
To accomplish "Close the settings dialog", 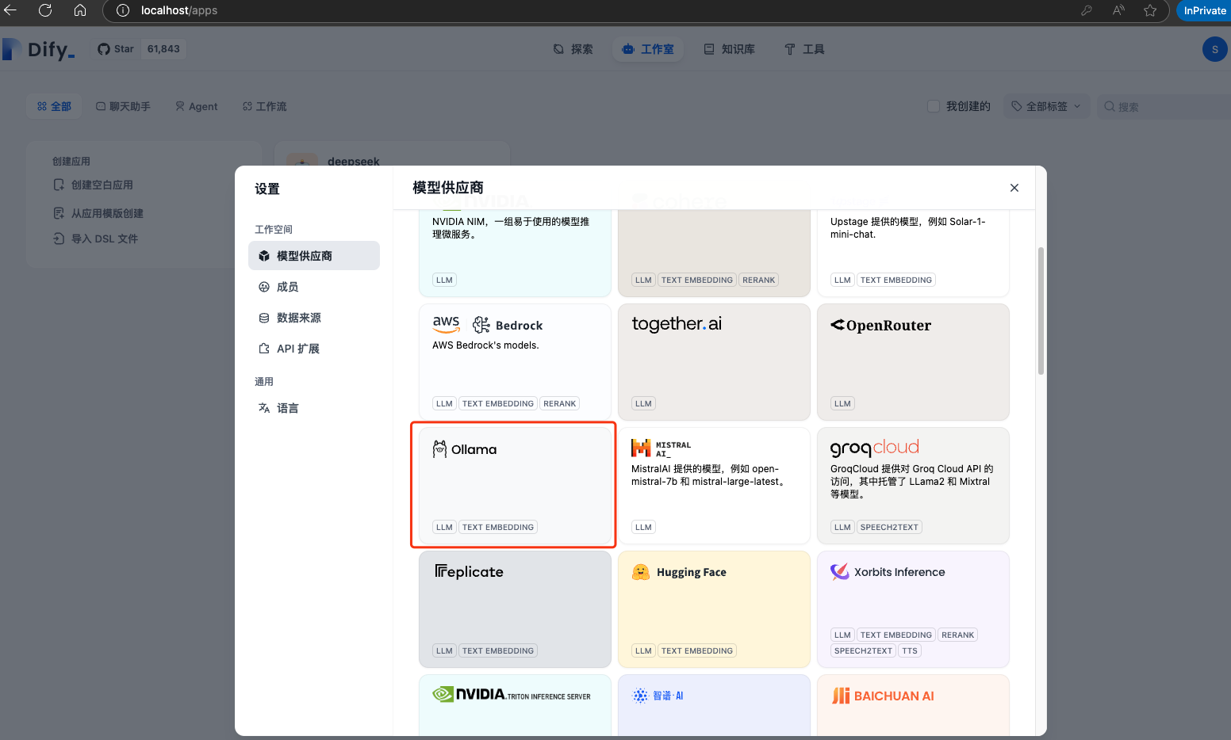I will point(1014,188).
